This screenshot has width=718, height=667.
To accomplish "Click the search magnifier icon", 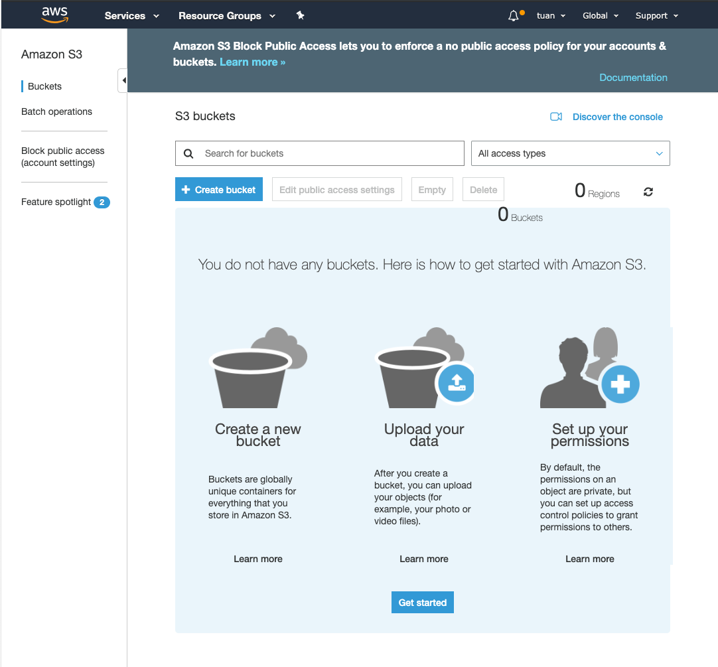I will tap(188, 153).
